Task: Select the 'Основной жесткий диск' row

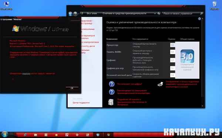Action: (x=141, y=75)
